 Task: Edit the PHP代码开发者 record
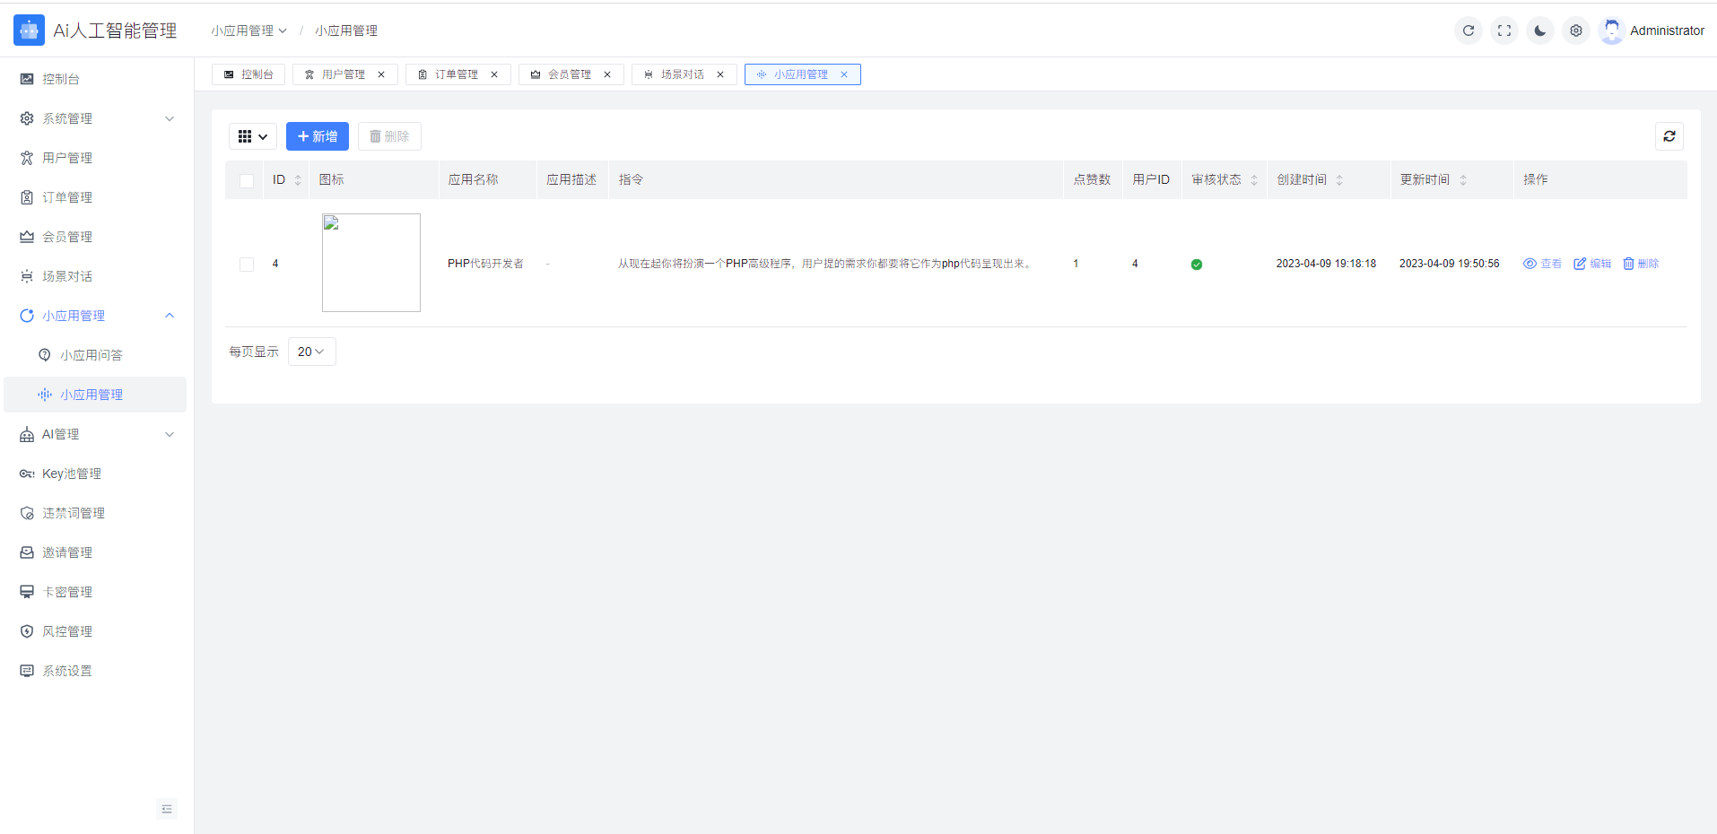1592,264
